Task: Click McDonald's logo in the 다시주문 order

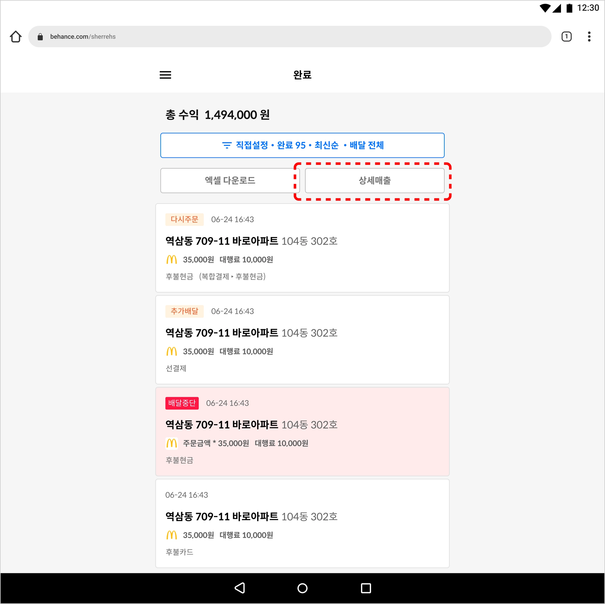Action: 172,259
